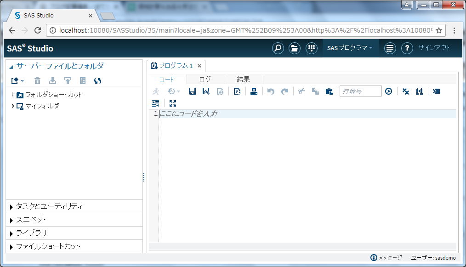Click the サインアウト link
This screenshot has height=267, width=466.
tap(434, 48)
